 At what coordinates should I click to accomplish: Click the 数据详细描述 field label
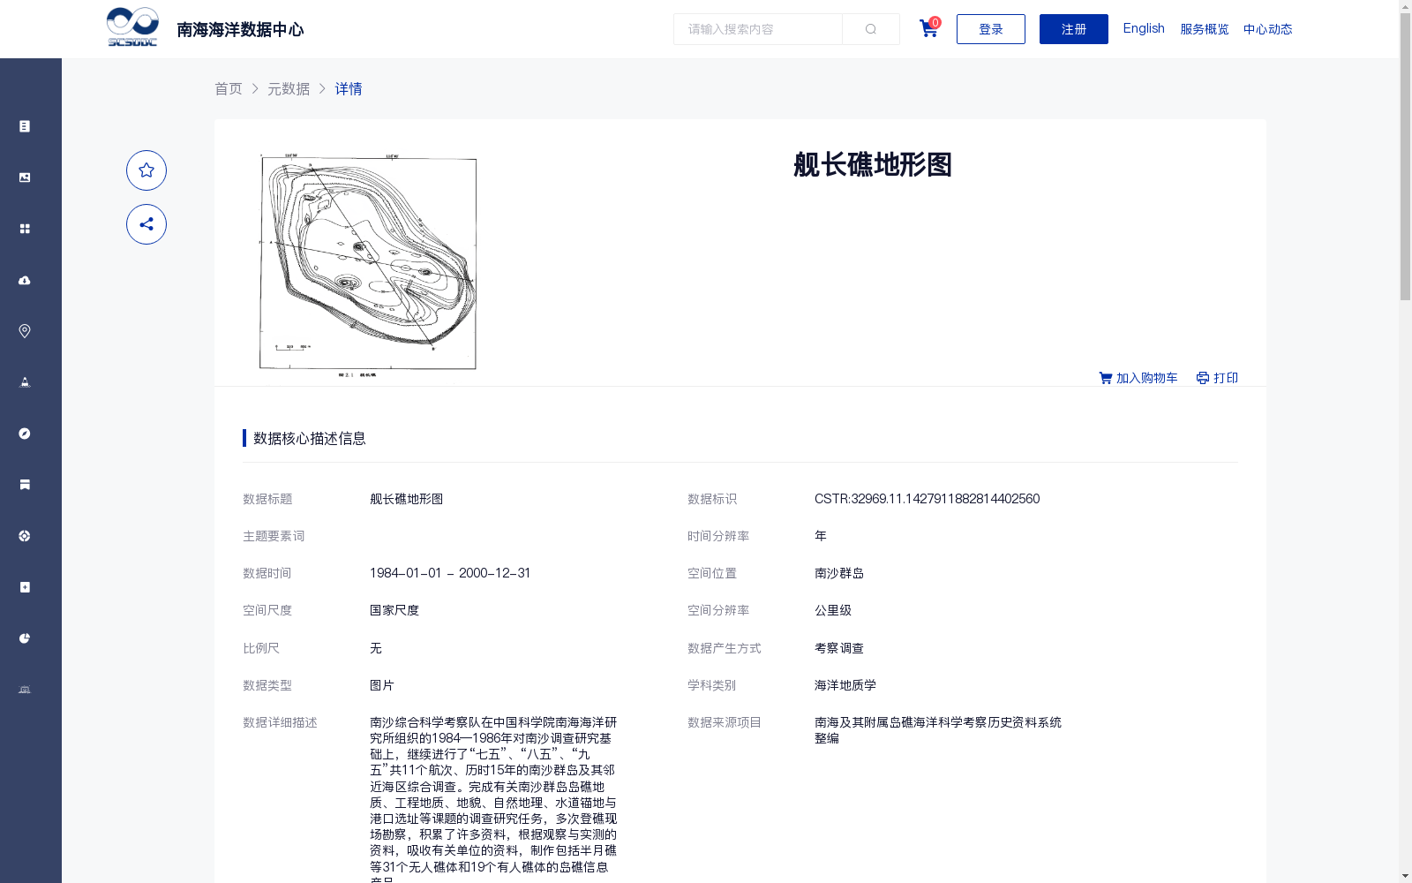pos(280,722)
